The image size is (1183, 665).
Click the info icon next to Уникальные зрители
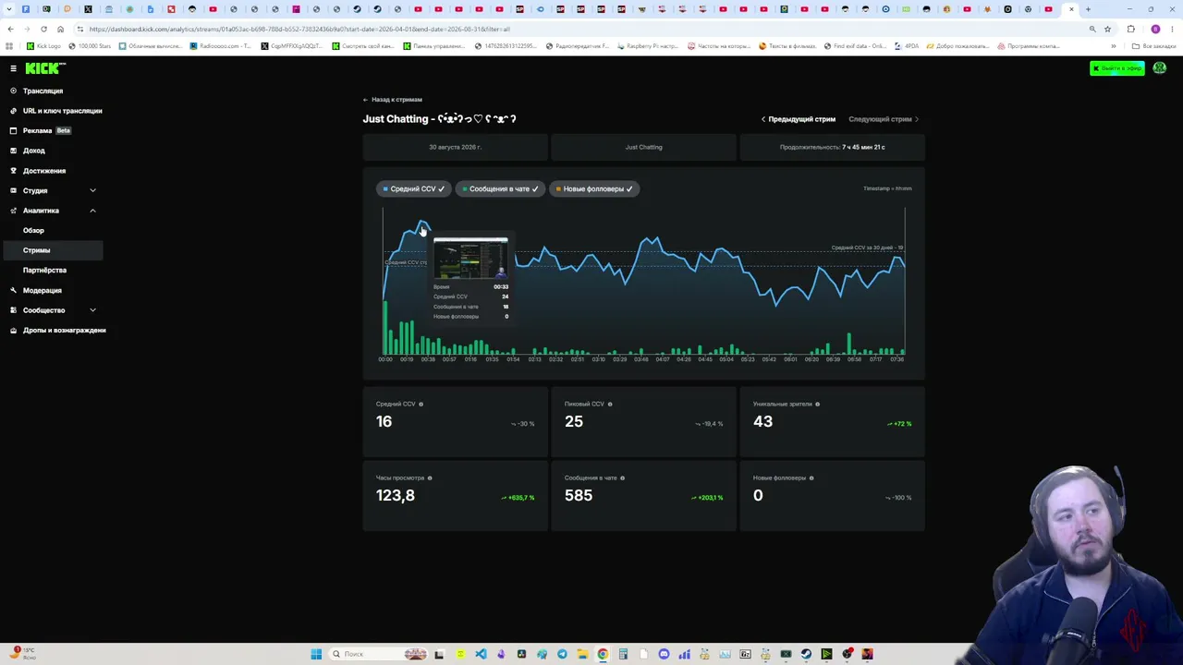pyautogui.click(x=818, y=405)
